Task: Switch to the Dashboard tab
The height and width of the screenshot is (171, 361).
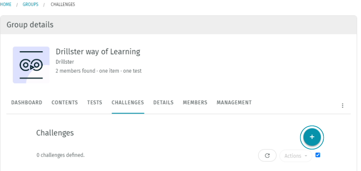Action: 27,103
